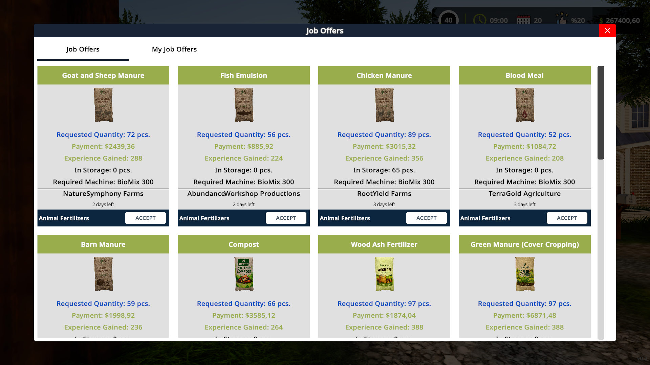Click Animal Fertilizers label on Blood Meal card
The height and width of the screenshot is (365, 650).
tap(485, 218)
